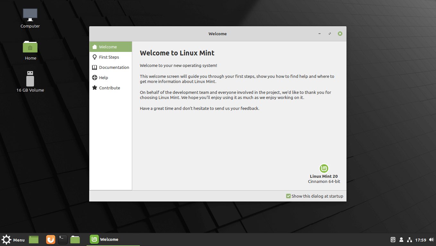The image size is (436, 246).
Task: Click the Welcome taskbar window button
Action: (113, 240)
